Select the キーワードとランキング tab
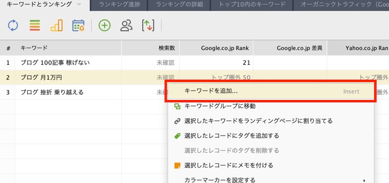Image resolution: width=389 pixels, height=183 pixels. [39, 4]
